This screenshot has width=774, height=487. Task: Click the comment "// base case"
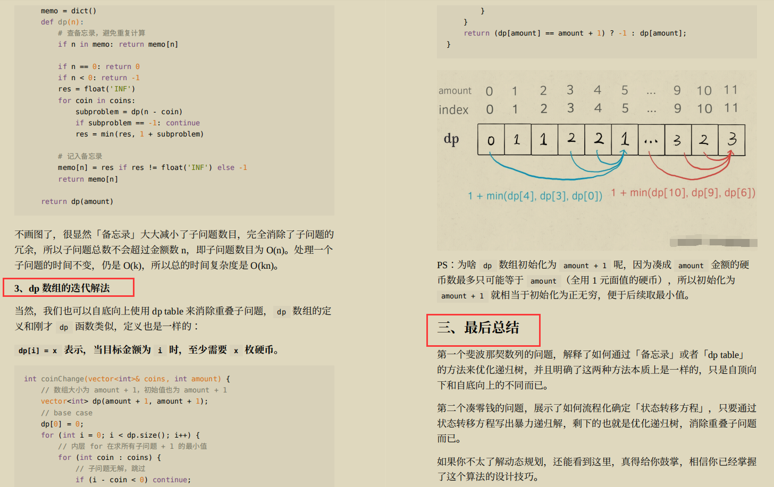pos(66,413)
